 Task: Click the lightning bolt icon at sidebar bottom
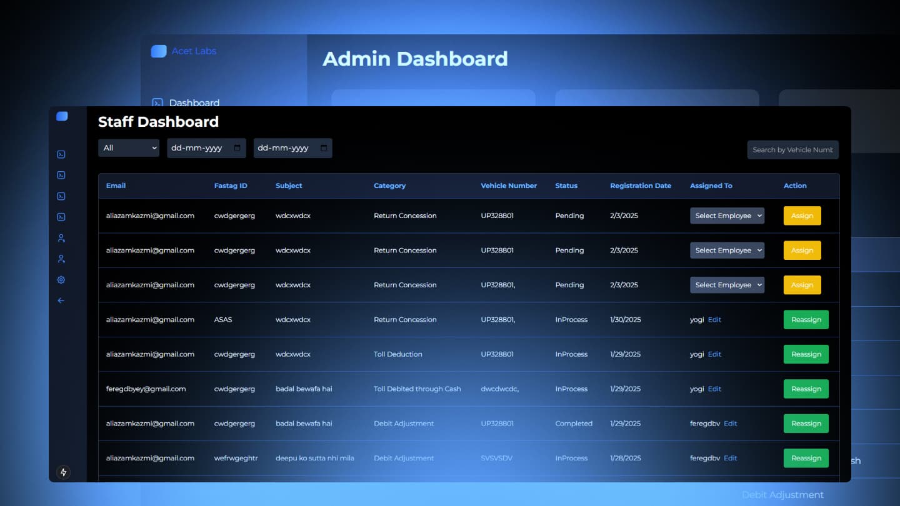click(x=63, y=472)
